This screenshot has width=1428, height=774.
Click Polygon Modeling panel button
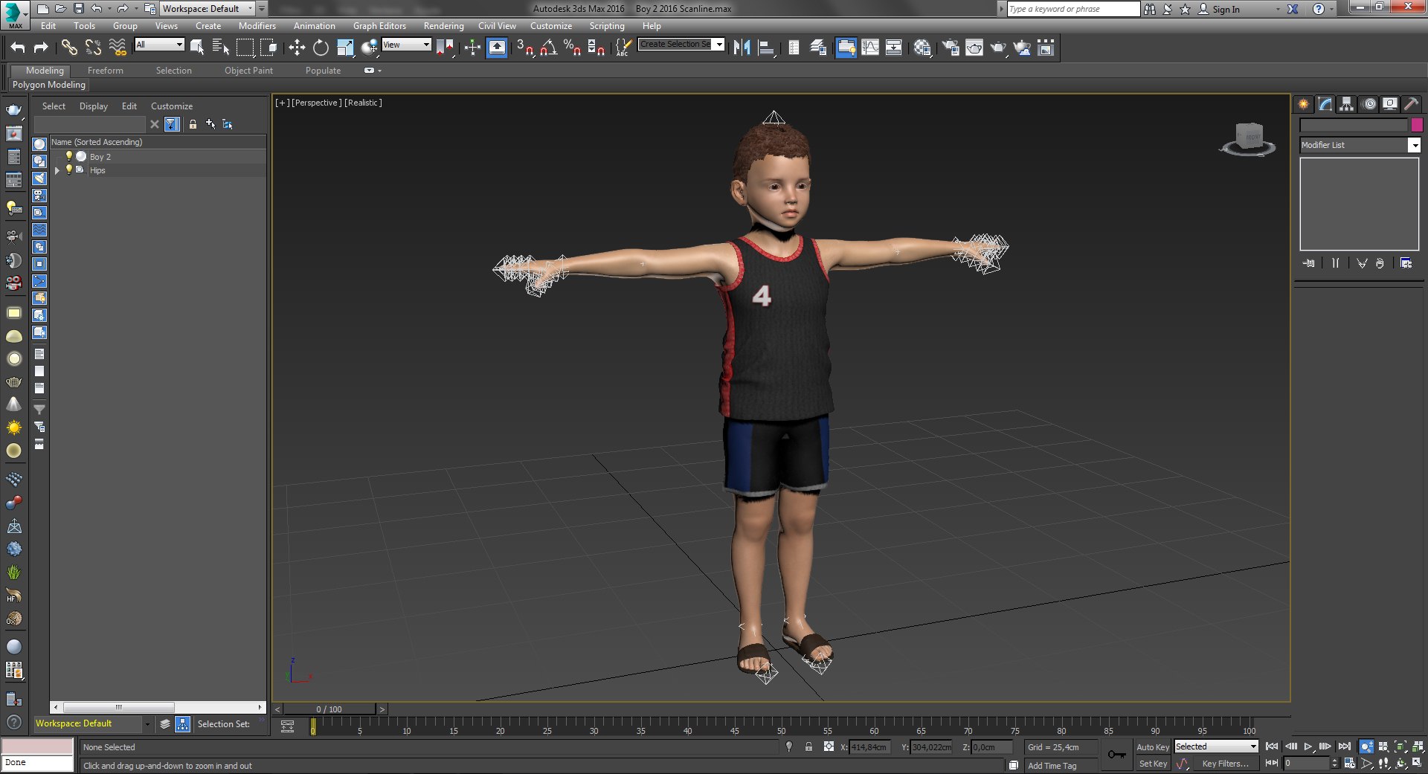point(49,85)
